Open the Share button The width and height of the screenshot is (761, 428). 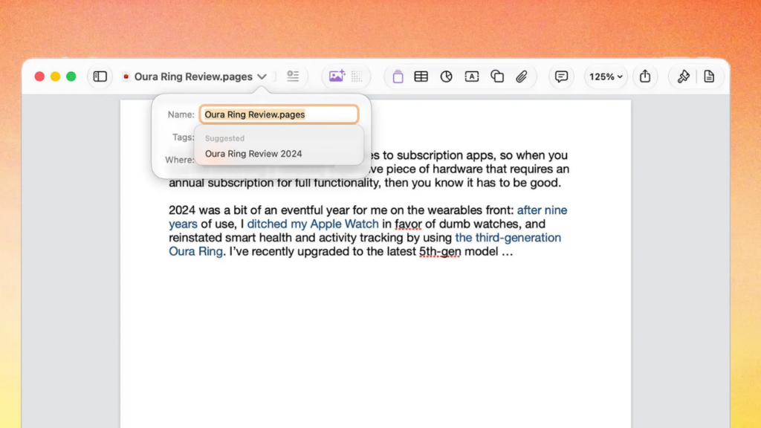point(645,77)
